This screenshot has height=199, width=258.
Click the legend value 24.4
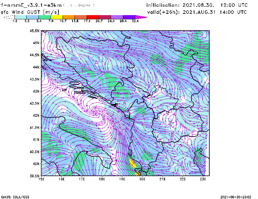point(111,21)
